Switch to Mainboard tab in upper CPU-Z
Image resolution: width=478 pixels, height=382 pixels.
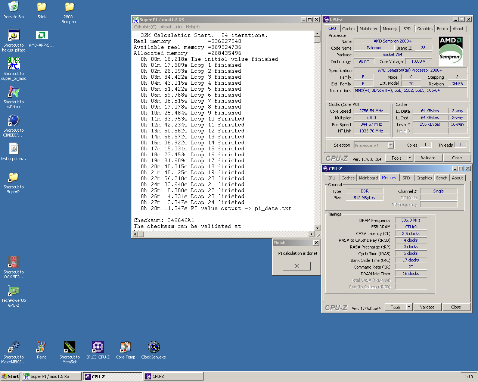(369, 29)
